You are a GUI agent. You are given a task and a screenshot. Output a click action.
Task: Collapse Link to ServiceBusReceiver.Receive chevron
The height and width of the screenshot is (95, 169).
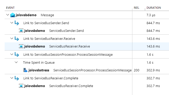coord(12,39)
